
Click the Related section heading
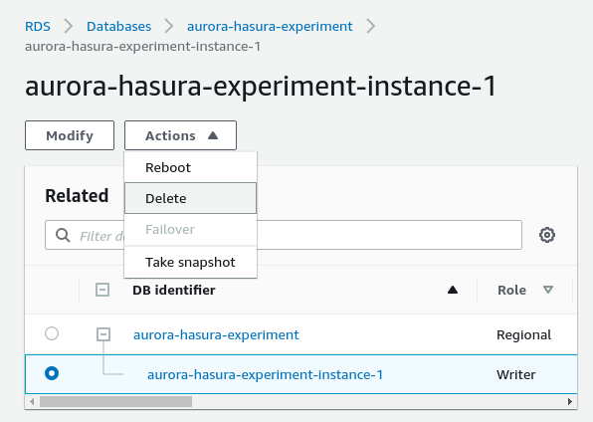77,196
